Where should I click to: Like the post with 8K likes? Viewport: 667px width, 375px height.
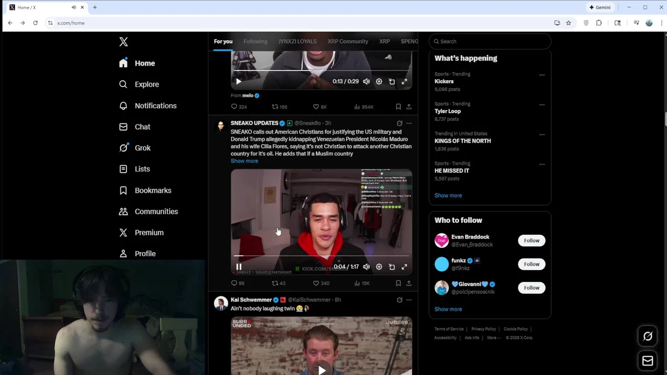tap(319, 107)
